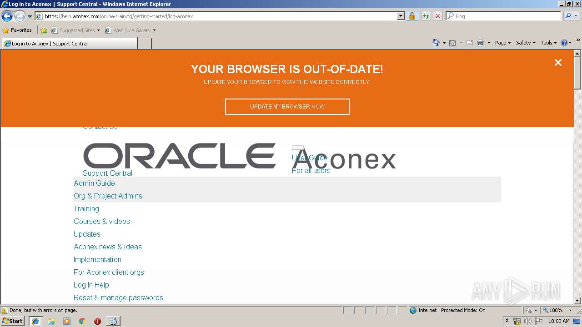Viewport: 582px width, 327px height.
Task: Click the page scrollbar down arrow
Action: pyautogui.click(x=577, y=300)
